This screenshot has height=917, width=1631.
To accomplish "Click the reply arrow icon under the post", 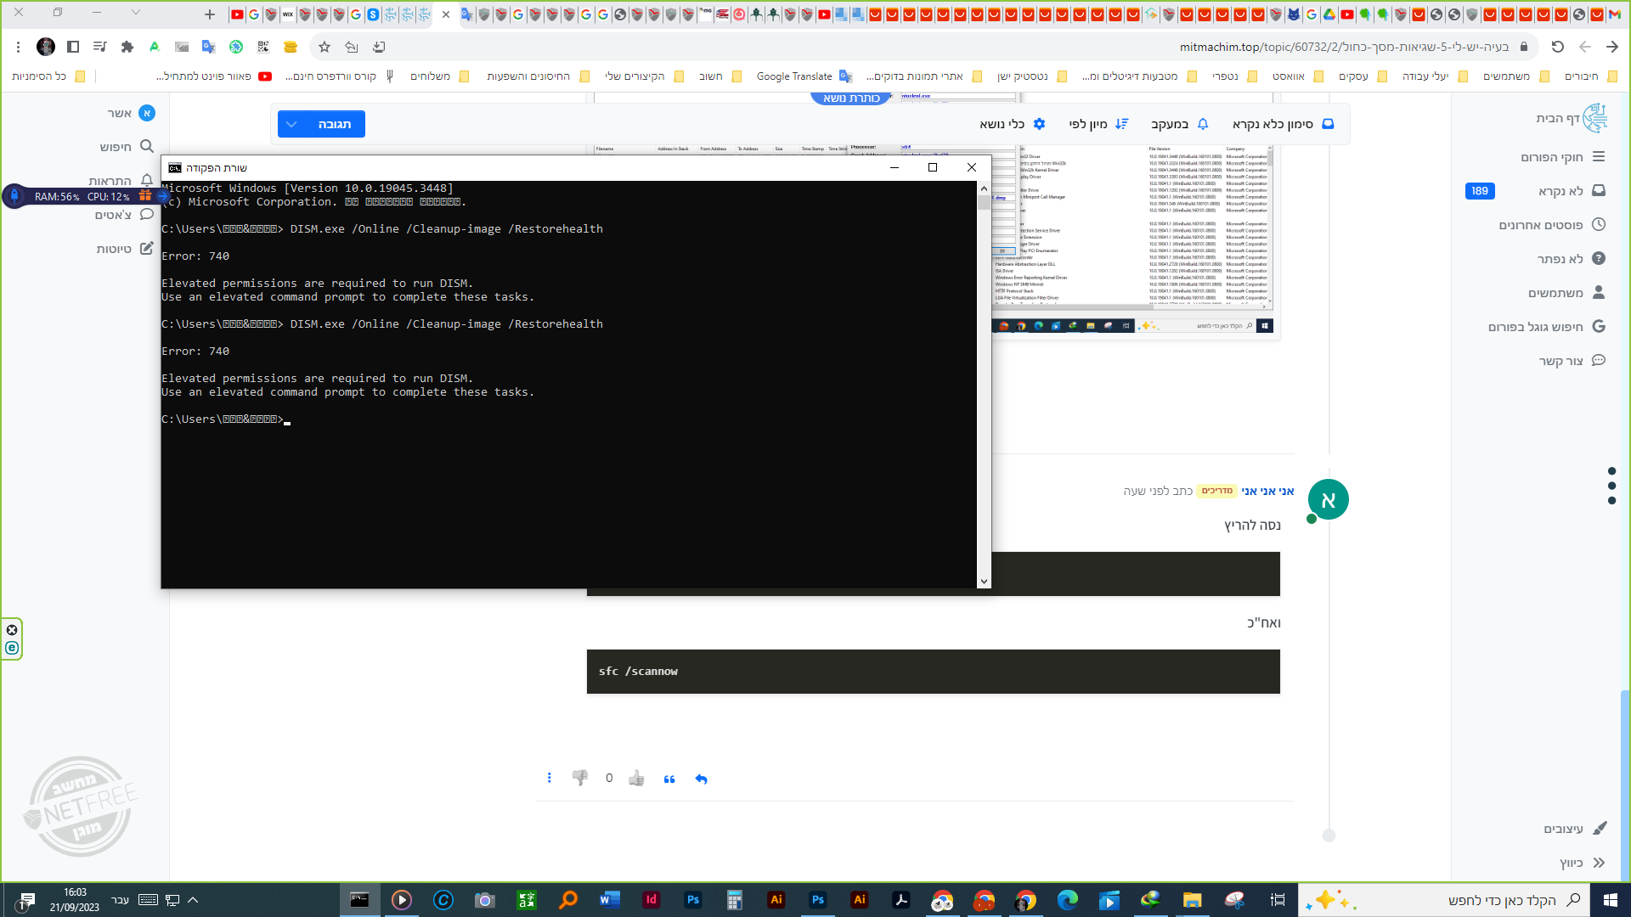I will coord(701,779).
